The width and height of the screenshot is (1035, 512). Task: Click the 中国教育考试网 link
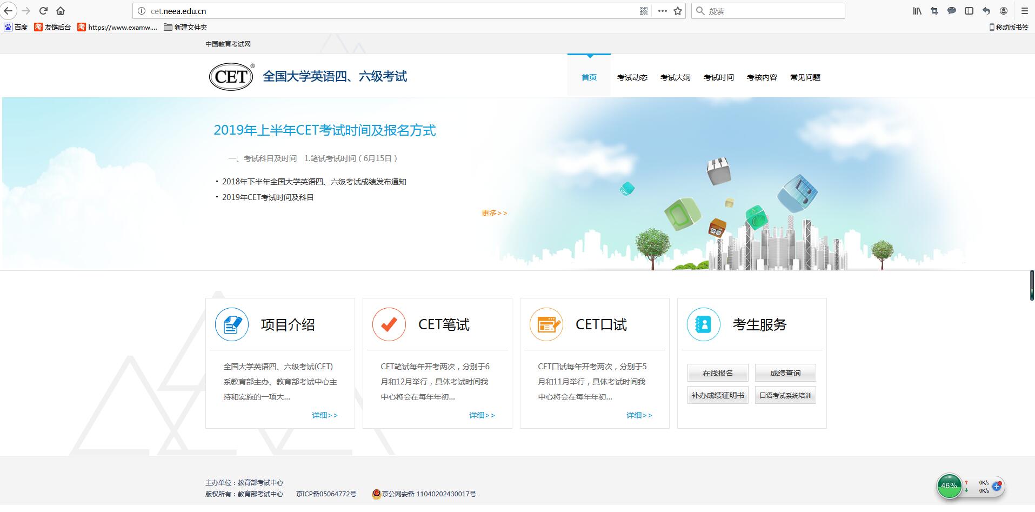click(228, 44)
